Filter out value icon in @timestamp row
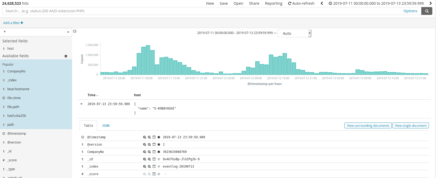Screen dimensions: 436x178 click(x=149, y=137)
